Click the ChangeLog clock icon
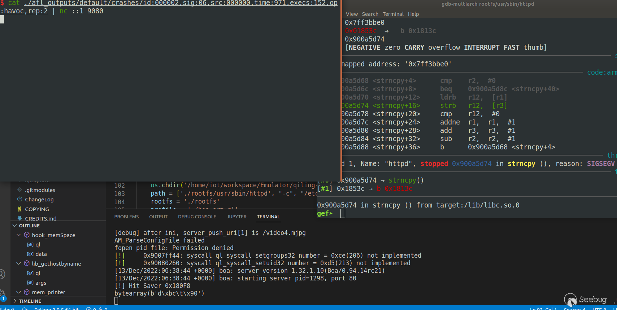The image size is (617, 310). [x=20, y=199]
